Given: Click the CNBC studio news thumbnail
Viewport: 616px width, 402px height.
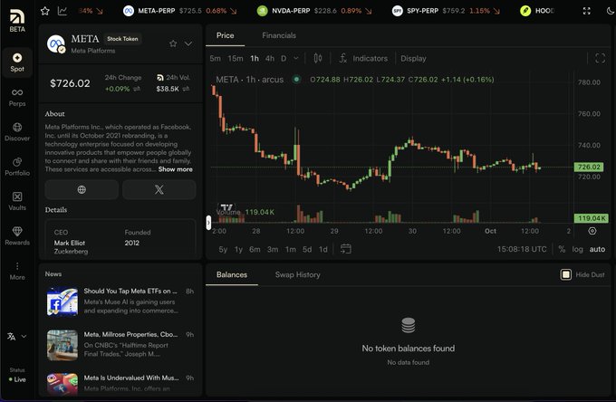Looking at the screenshot, I should pos(63,345).
